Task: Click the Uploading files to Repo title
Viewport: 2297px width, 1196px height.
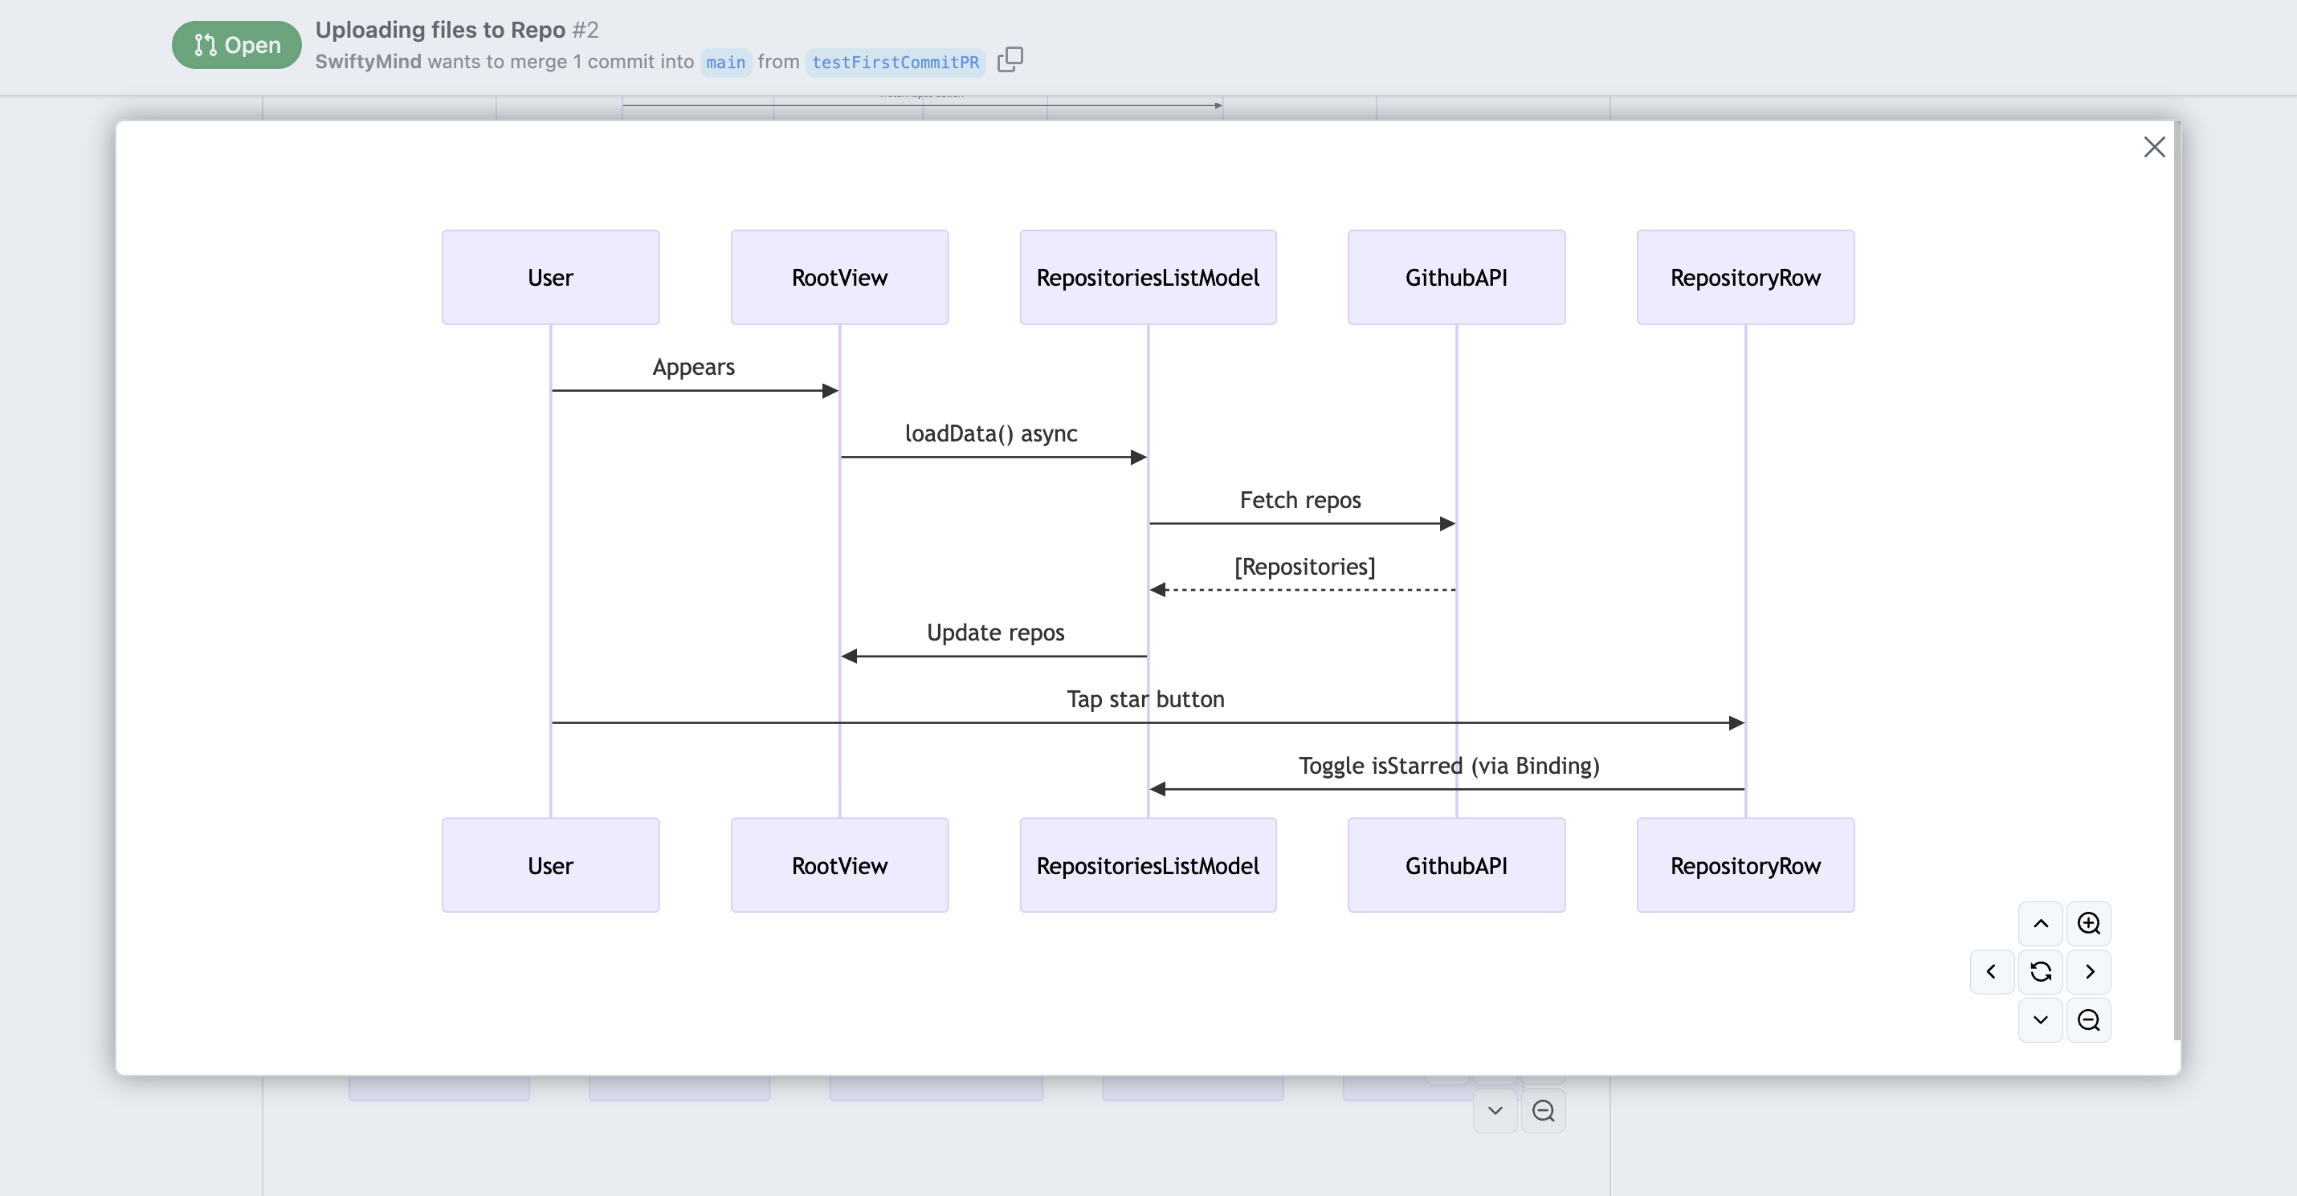Action: click(439, 30)
